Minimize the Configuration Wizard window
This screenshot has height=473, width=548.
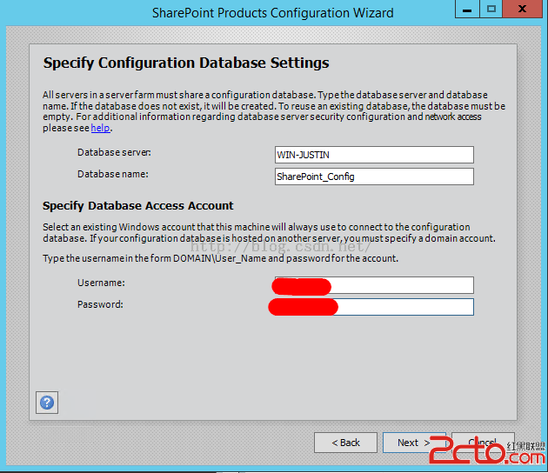click(x=467, y=9)
